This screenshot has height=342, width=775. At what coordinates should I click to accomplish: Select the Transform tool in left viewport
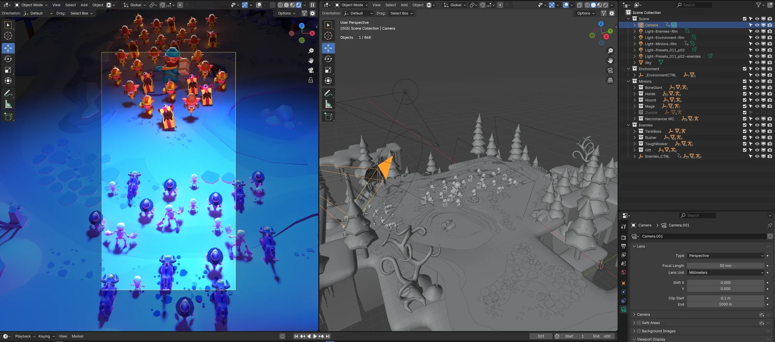tap(8, 81)
